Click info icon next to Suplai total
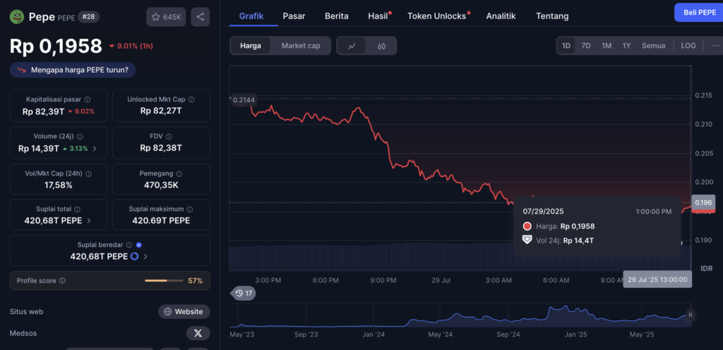 pos(77,209)
